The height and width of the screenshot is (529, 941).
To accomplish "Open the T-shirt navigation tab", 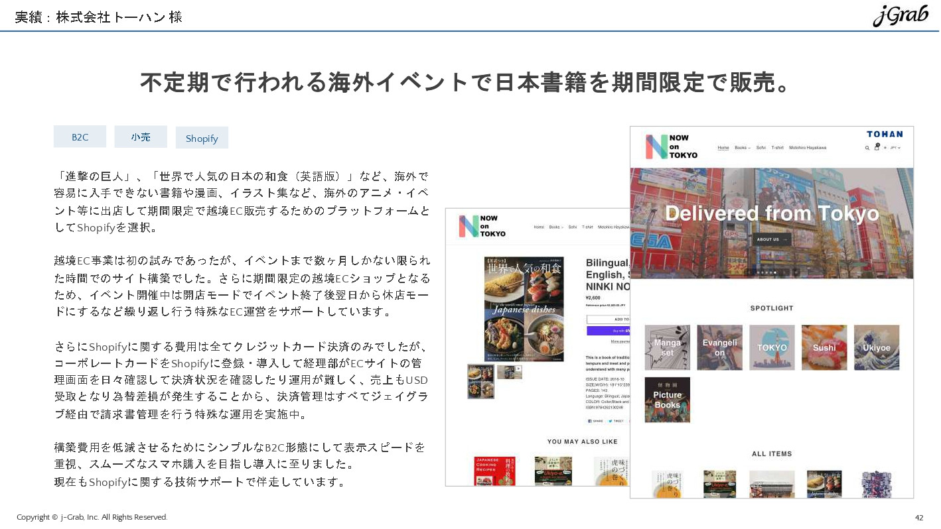I will 778,147.
